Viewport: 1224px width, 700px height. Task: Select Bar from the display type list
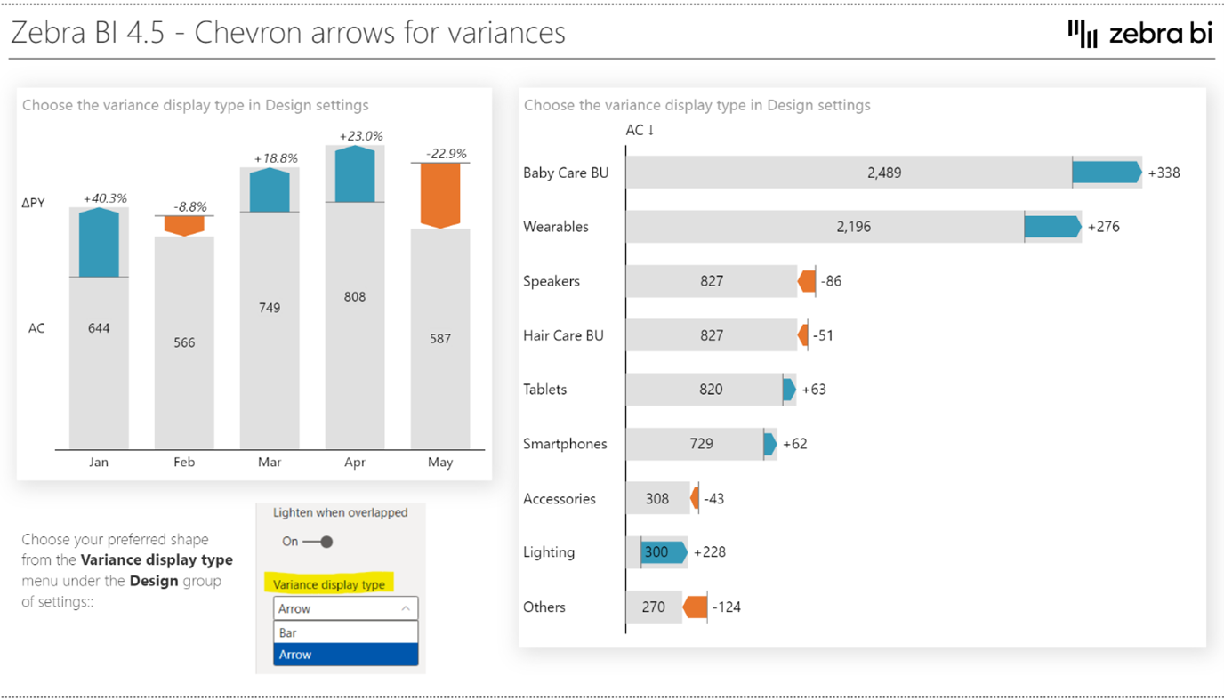click(x=345, y=631)
